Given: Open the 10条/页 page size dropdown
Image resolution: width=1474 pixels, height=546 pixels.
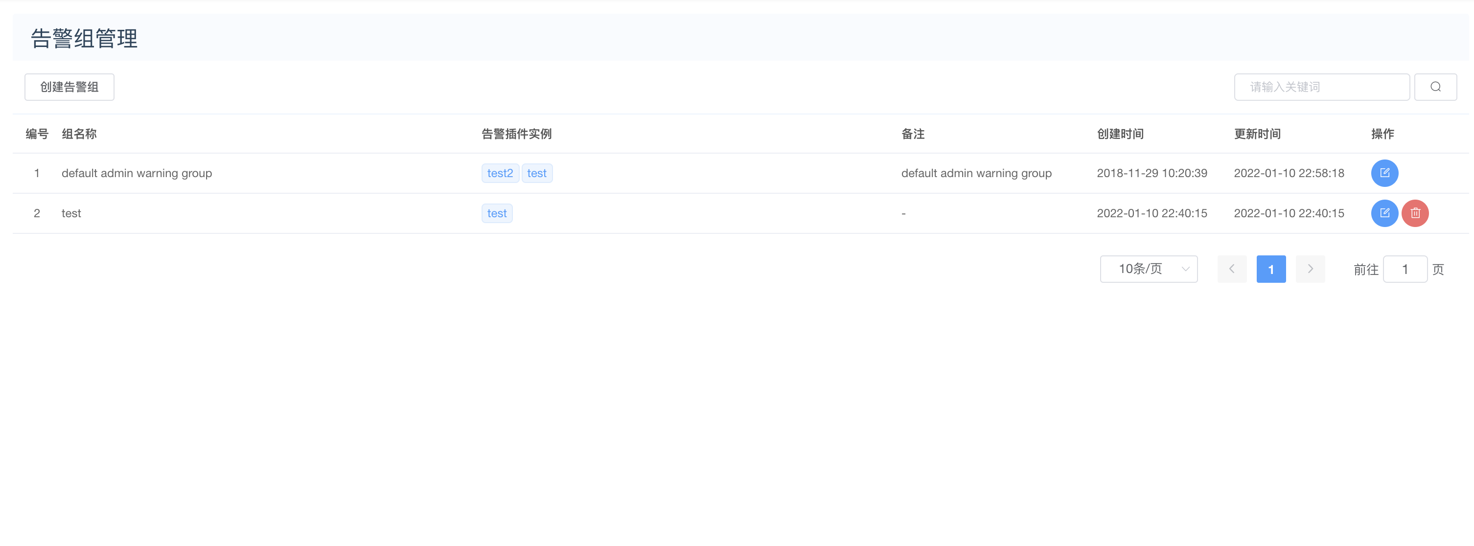Looking at the screenshot, I should [1148, 269].
